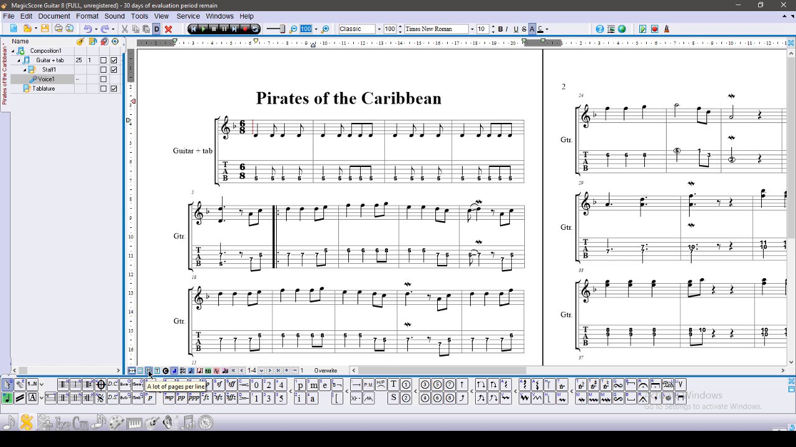796x447 pixels.
Task: Toggle Underline text formatting
Action: pyautogui.click(x=516, y=29)
